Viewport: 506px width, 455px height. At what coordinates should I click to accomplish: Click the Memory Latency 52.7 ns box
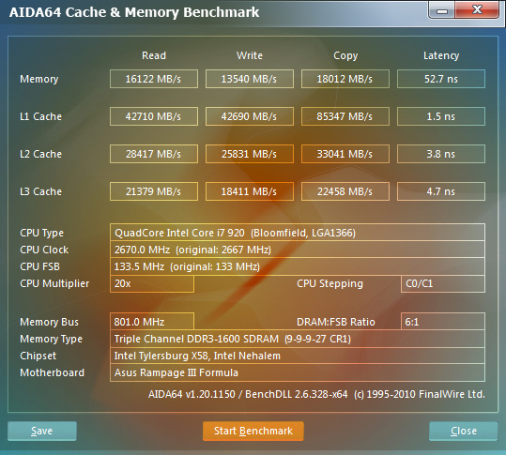tap(441, 79)
